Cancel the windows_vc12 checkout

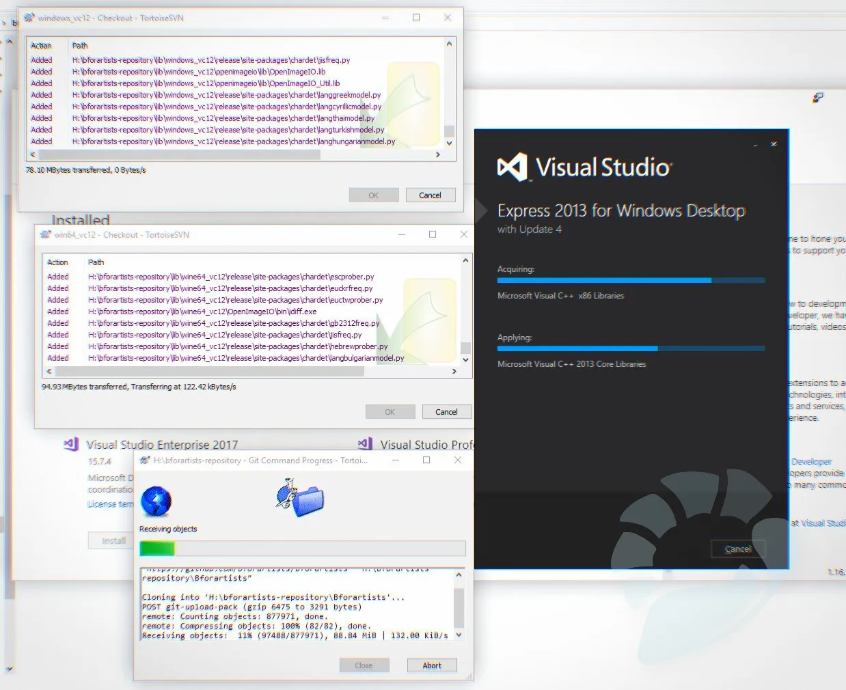click(x=430, y=195)
